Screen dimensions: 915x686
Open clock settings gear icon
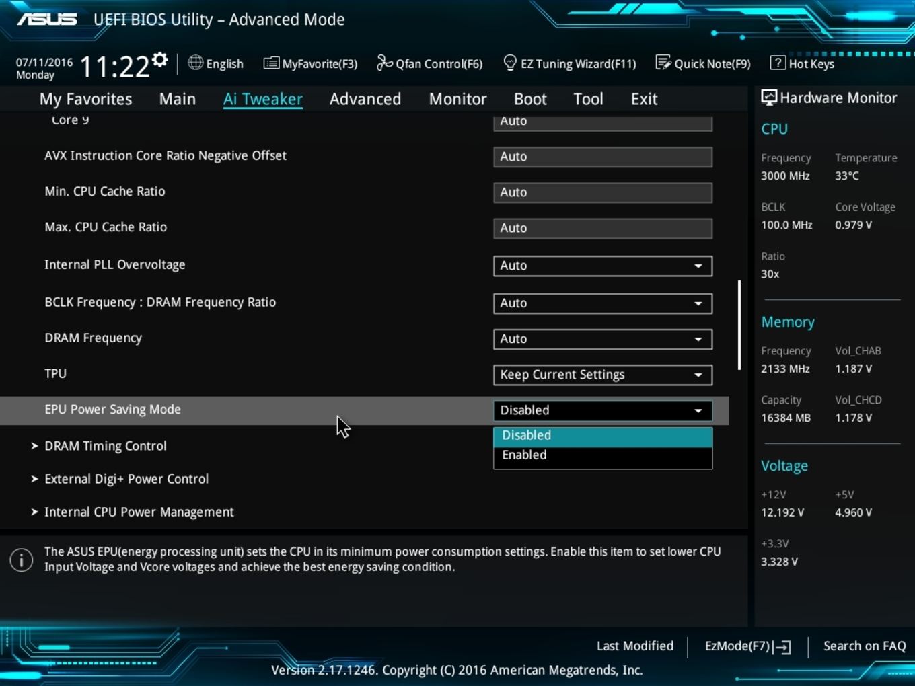159,60
